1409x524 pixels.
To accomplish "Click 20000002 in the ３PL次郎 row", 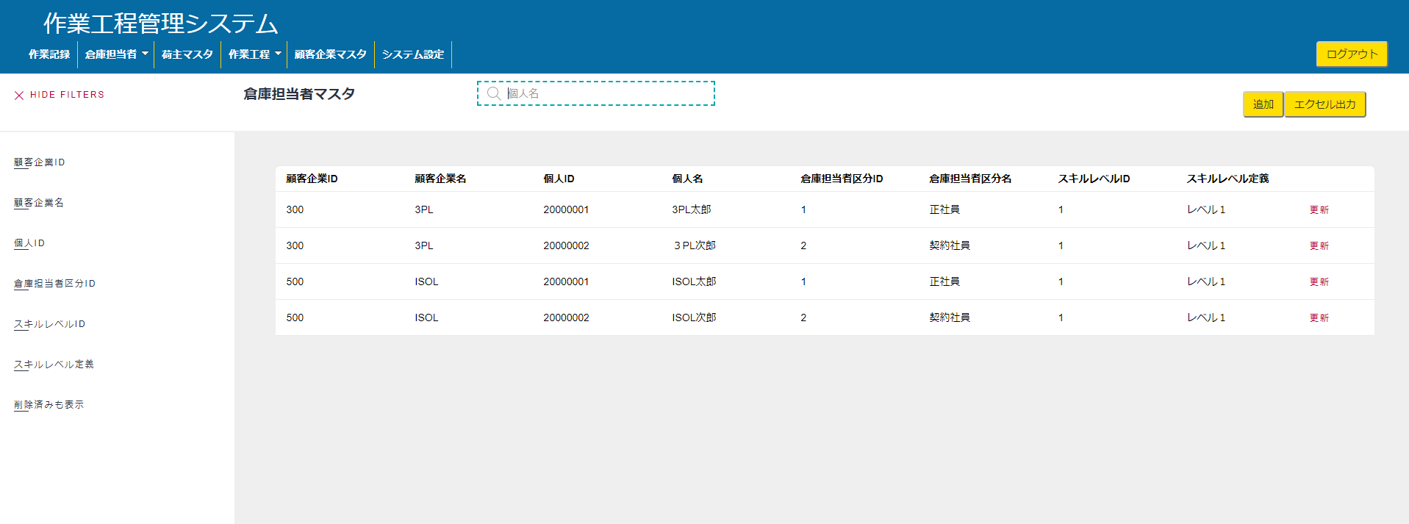I will click(x=567, y=245).
